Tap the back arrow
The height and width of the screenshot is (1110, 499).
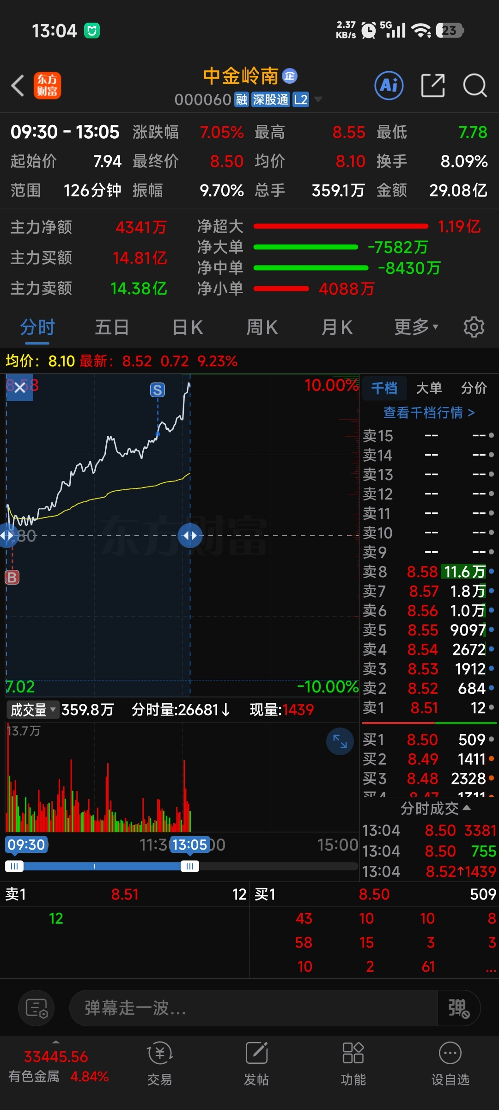click(18, 86)
